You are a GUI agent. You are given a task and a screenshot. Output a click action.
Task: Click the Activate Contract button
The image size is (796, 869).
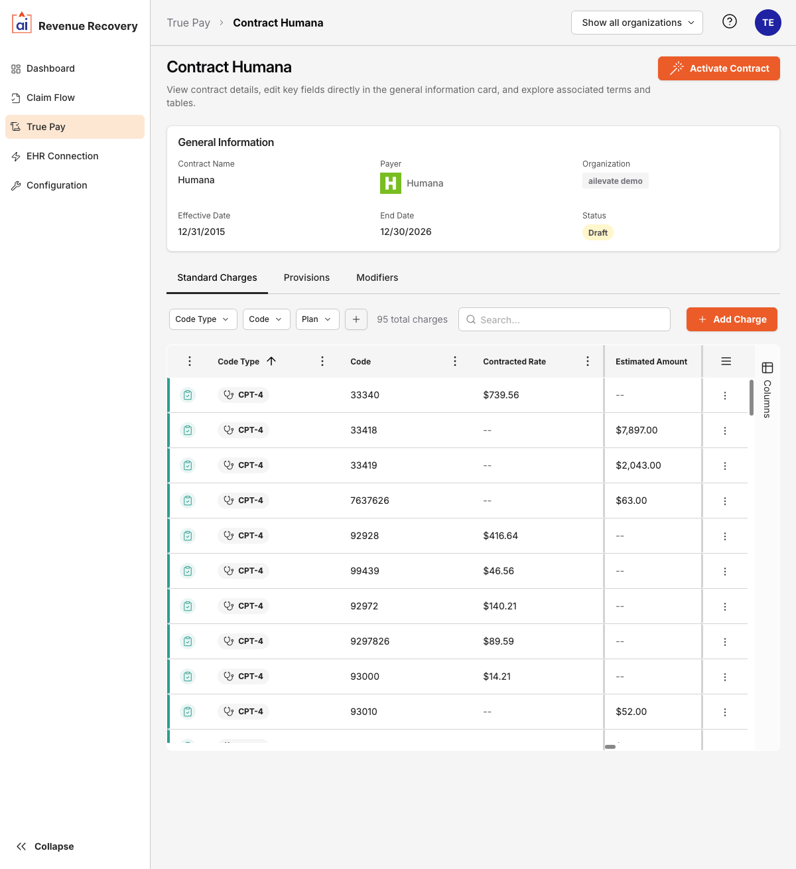(718, 68)
